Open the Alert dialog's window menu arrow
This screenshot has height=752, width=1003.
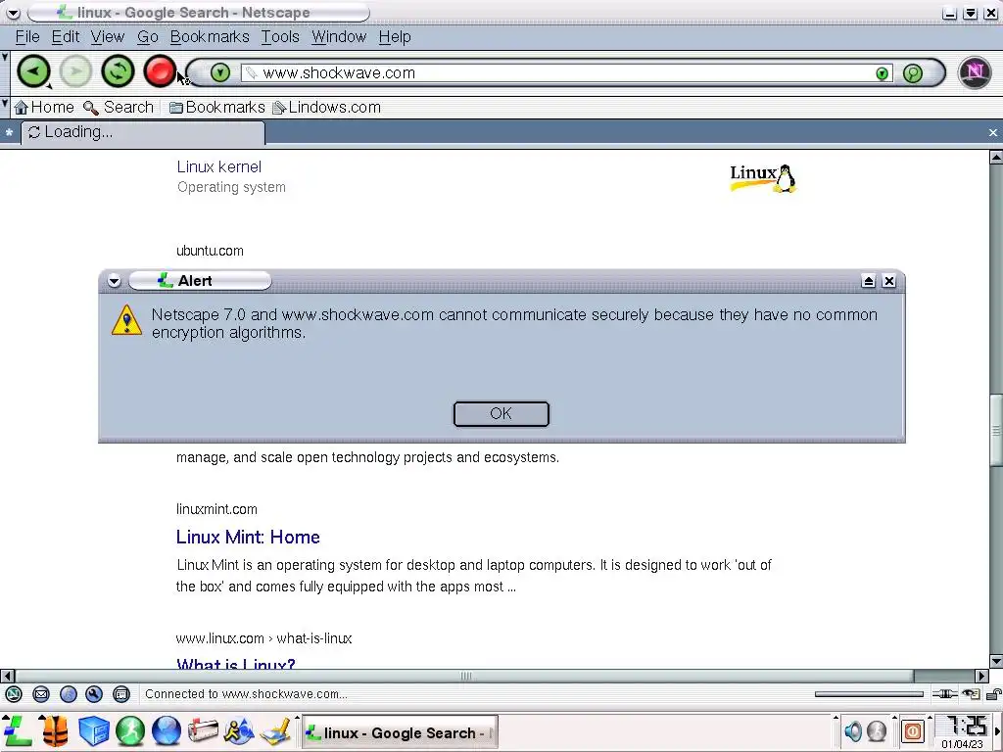click(x=114, y=281)
